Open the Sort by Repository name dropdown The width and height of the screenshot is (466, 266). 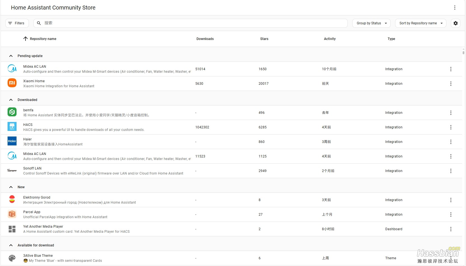421,23
